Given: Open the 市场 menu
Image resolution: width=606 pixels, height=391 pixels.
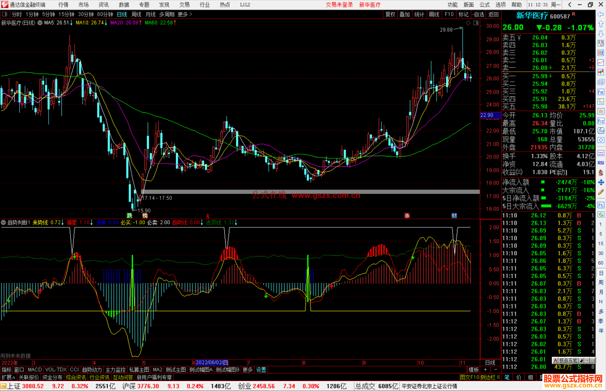Looking at the screenshot, I should coord(84,5).
